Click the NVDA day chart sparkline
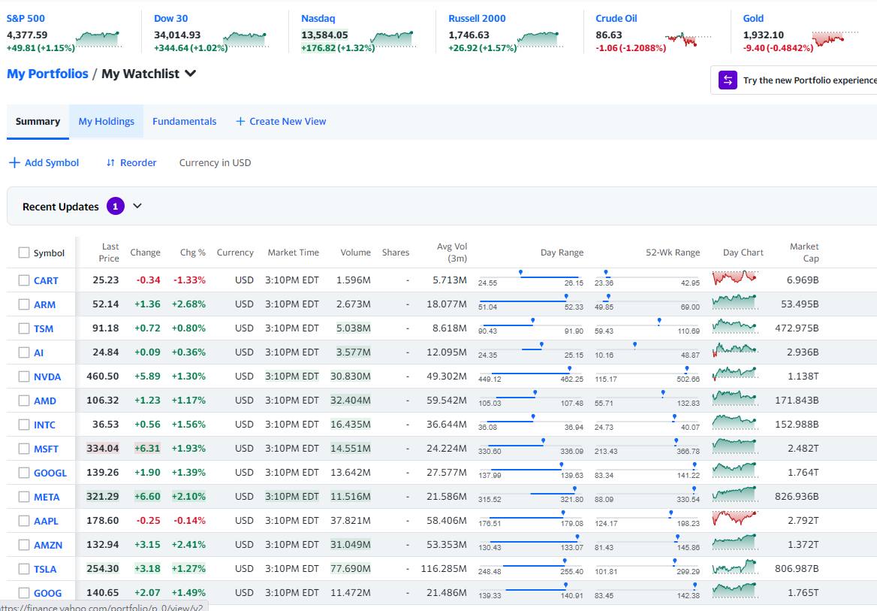 coord(734,374)
